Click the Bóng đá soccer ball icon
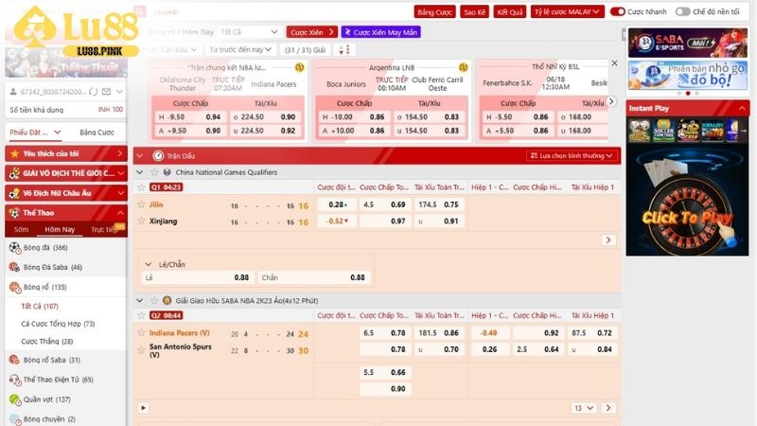757x426 pixels. (x=14, y=247)
